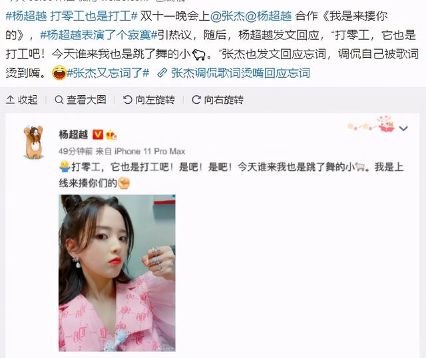Open 杨超越's bear avatar profile

(x=33, y=142)
